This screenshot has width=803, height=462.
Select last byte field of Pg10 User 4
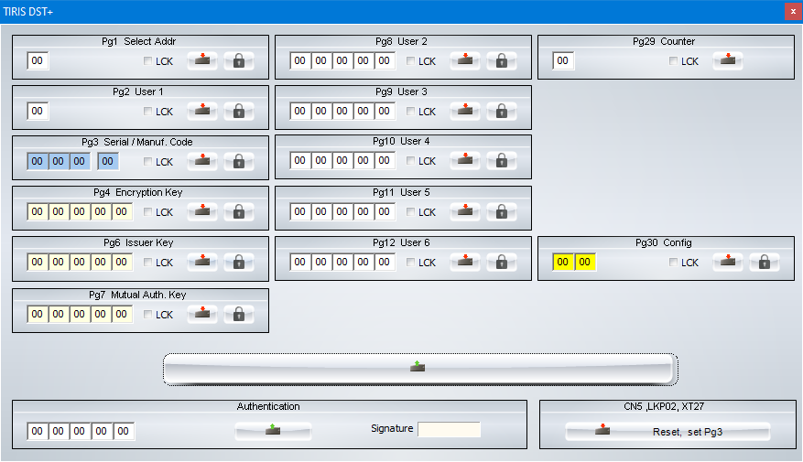coord(384,161)
